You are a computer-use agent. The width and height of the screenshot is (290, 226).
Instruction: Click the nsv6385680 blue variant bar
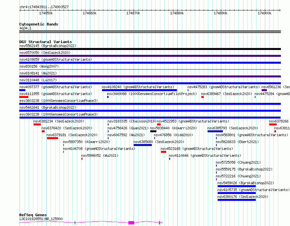click(x=143, y=145)
